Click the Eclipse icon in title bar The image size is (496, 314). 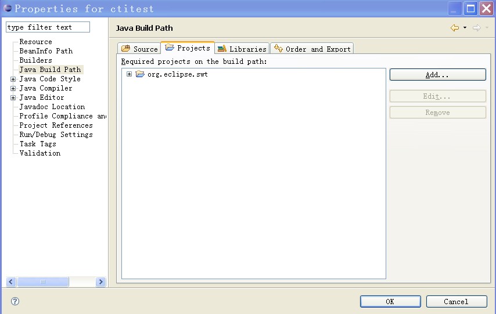click(8, 8)
